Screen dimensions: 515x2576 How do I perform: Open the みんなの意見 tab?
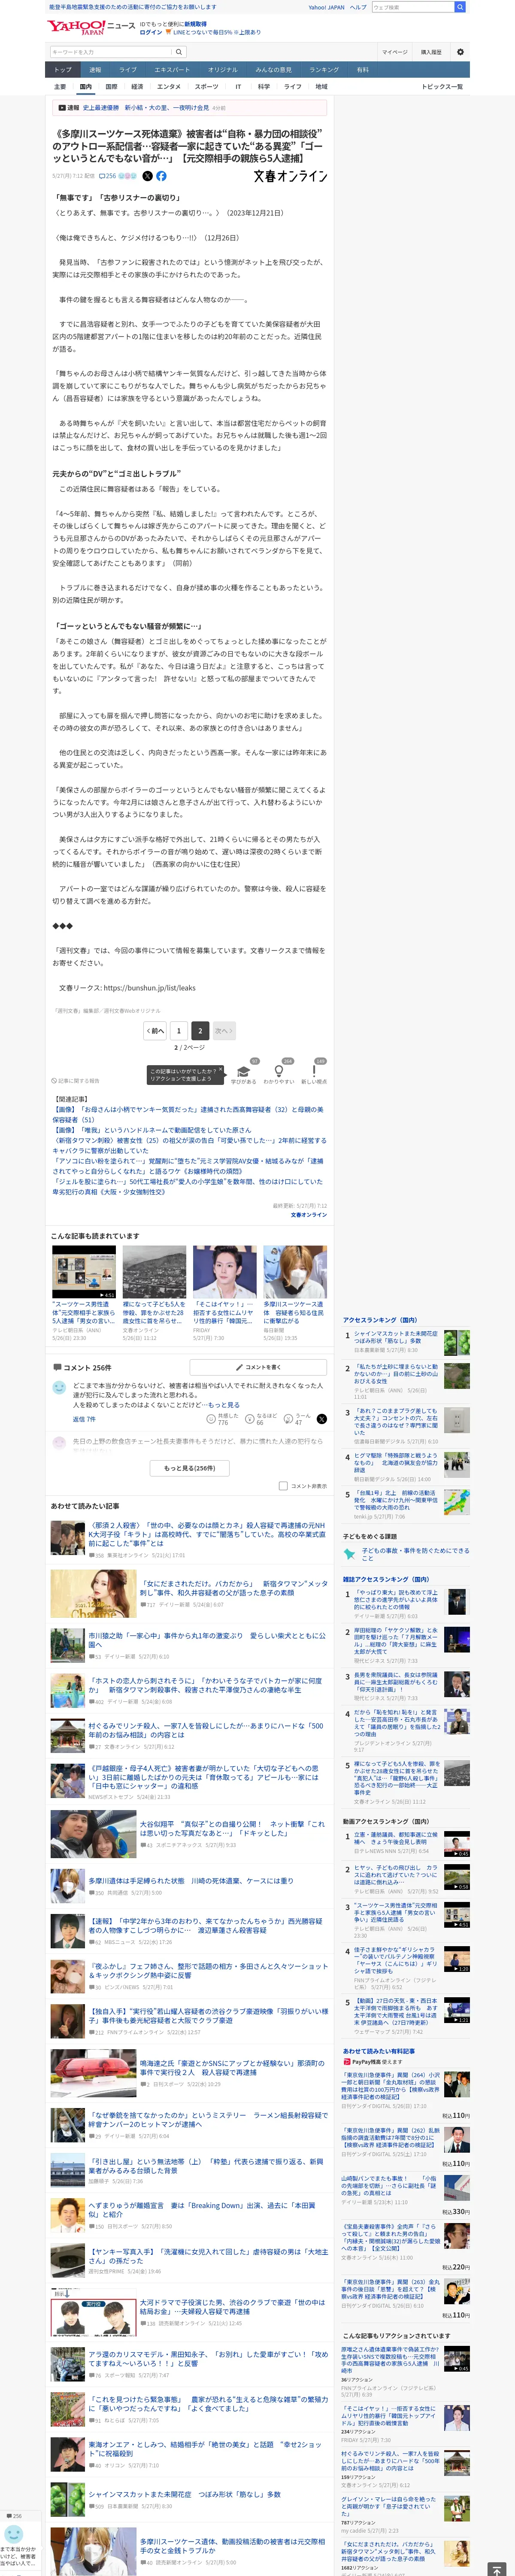(x=274, y=70)
